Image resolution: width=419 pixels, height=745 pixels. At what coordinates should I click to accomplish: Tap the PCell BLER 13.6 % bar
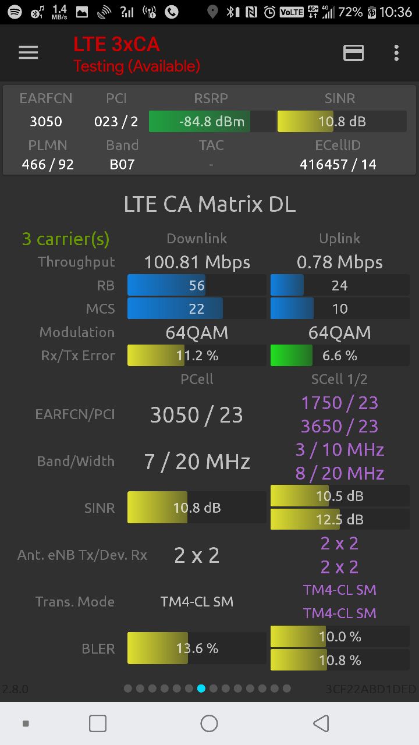pyautogui.click(x=197, y=648)
